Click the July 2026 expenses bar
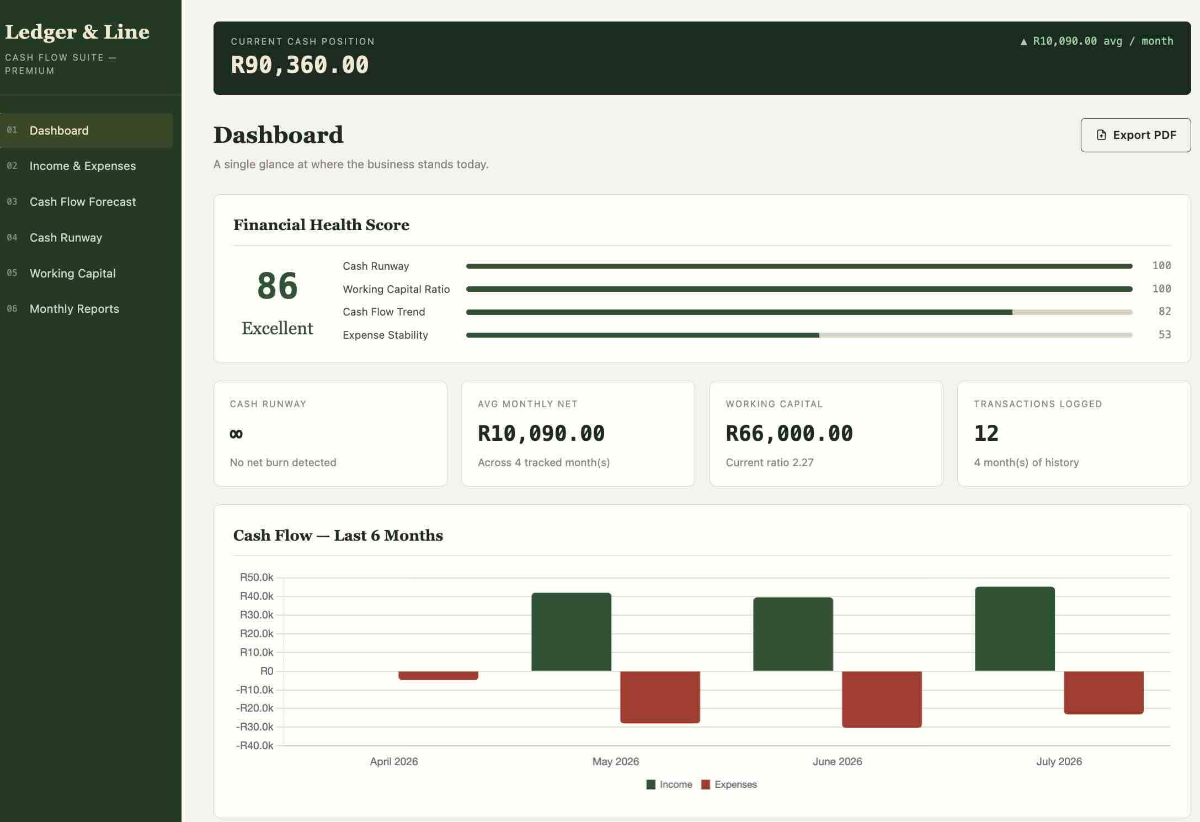Image resolution: width=1200 pixels, height=822 pixels. [1104, 693]
